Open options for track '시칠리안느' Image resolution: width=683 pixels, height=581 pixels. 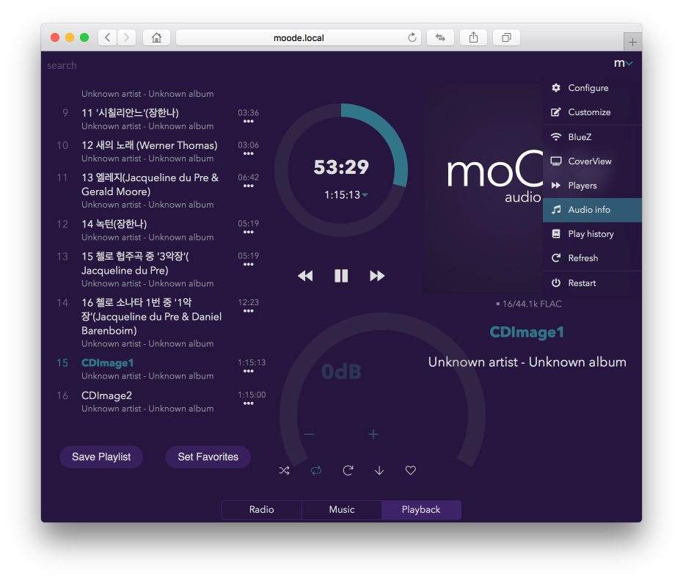point(248,122)
